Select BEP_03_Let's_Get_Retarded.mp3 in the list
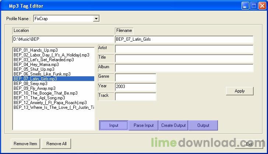268x154 pixels. (x=53, y=60)
